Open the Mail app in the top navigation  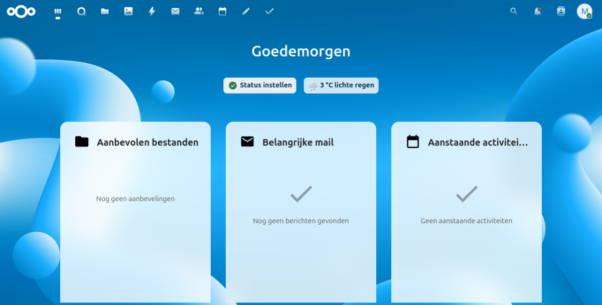pos(175,12)
